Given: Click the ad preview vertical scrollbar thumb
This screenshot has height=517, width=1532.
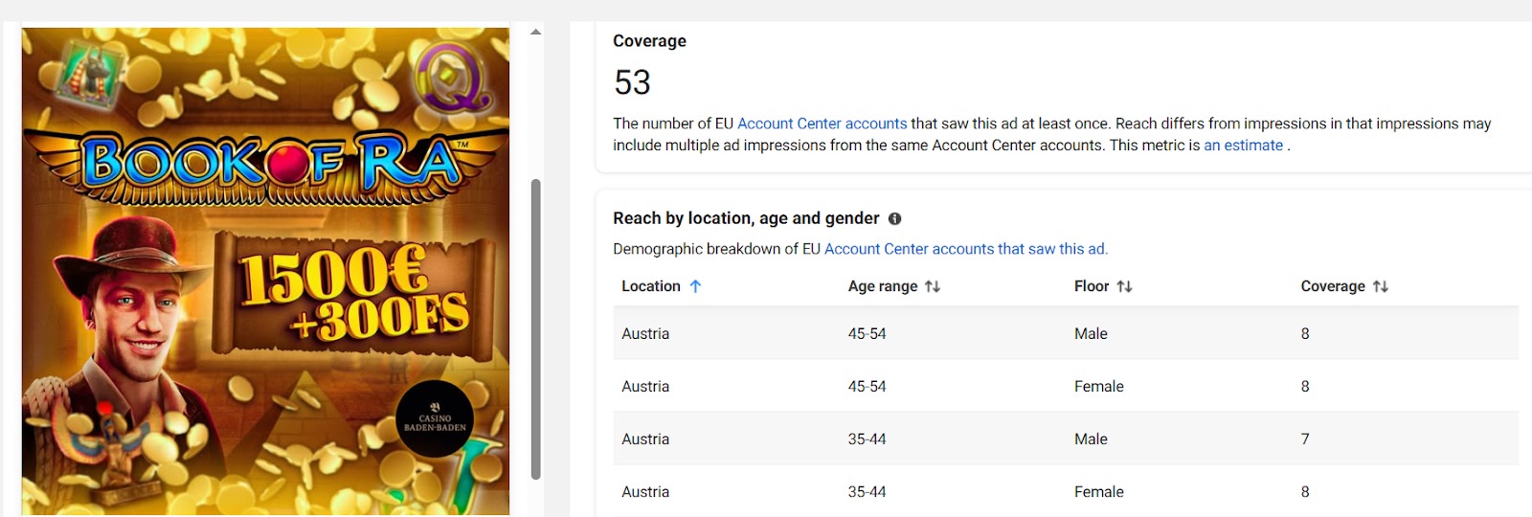Looking at the screenshot, I should click(x=536, y=328).
